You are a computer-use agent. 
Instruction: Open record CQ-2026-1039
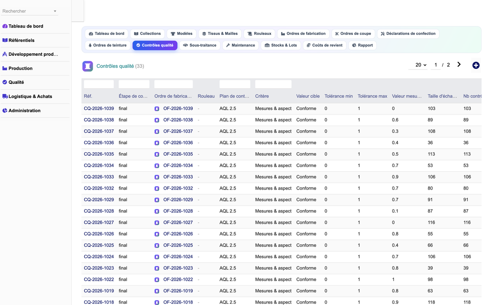tap(99, 108)
